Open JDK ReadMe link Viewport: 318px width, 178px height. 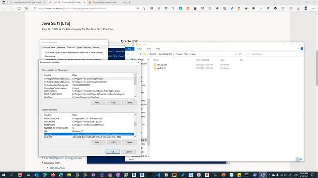point(57,168)
